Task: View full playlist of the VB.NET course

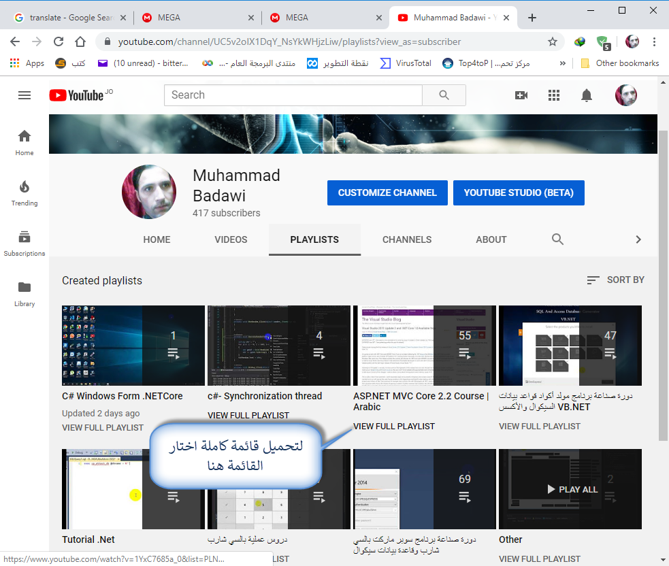Action: pyautogui.click(x=540, y=426)
